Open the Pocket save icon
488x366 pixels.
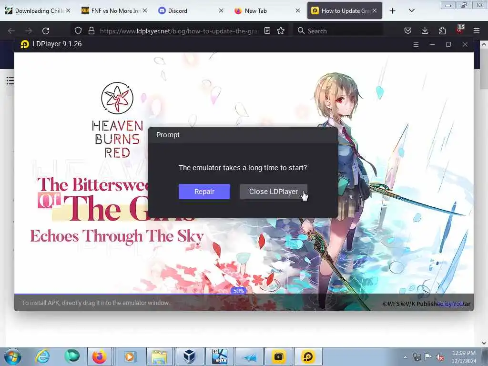[x=408, y=30]
